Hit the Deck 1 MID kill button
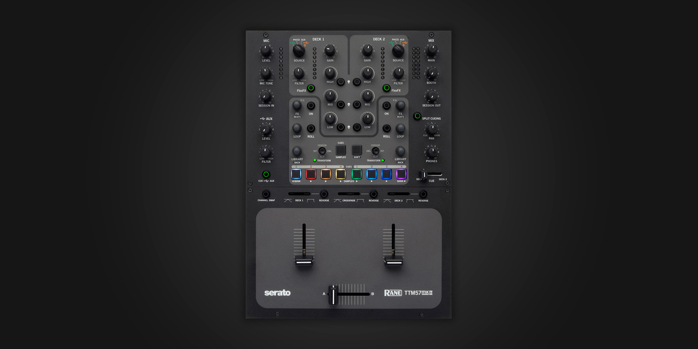Screen dimensions: 698x349 340,104
